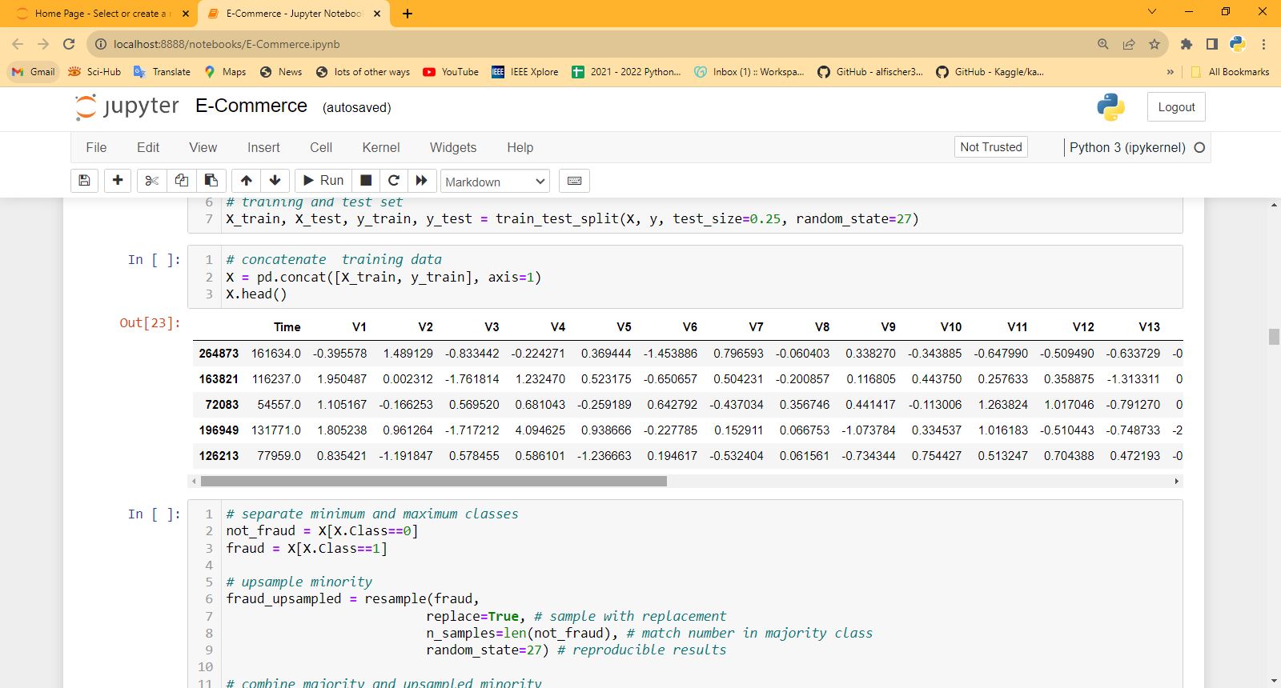Open the IEEE Xplore bookmark
Screen dimensions: 1281x688
(x=525, y=72)
